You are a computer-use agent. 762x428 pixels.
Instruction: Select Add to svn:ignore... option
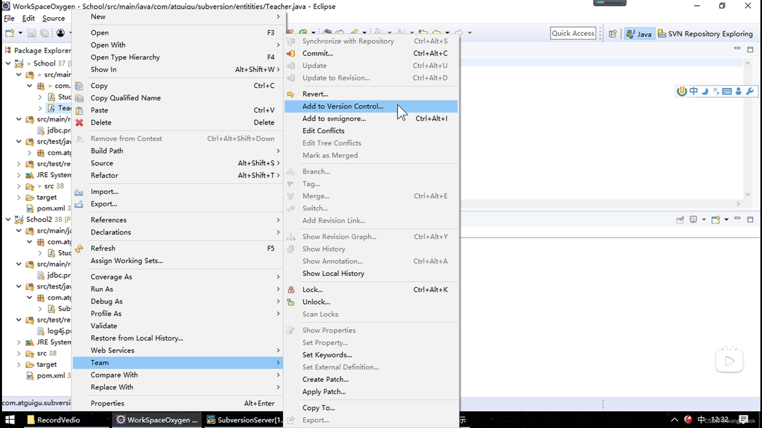pos(371,118)
